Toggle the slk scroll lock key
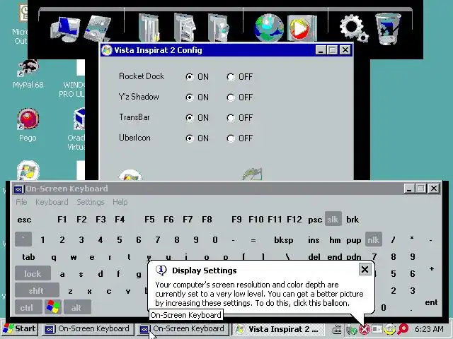The height and width of the screenshot is (339, 453). point(333,220)
